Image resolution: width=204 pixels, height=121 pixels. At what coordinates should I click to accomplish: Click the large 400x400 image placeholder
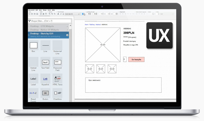103,45
